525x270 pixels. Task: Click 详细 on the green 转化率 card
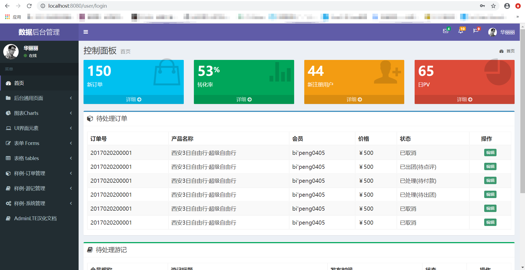click(244, 99)
